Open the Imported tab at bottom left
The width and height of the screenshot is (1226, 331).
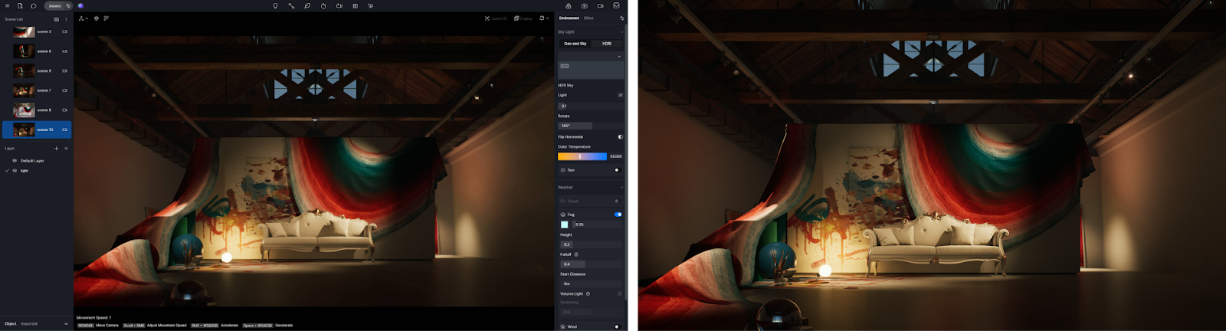pyautogui.click(x=29, y=324)
